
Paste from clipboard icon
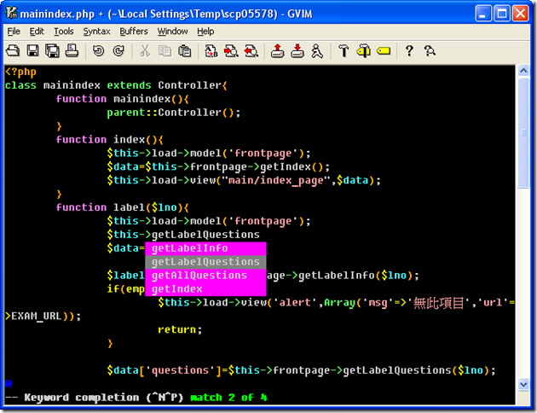pos(185,51)
